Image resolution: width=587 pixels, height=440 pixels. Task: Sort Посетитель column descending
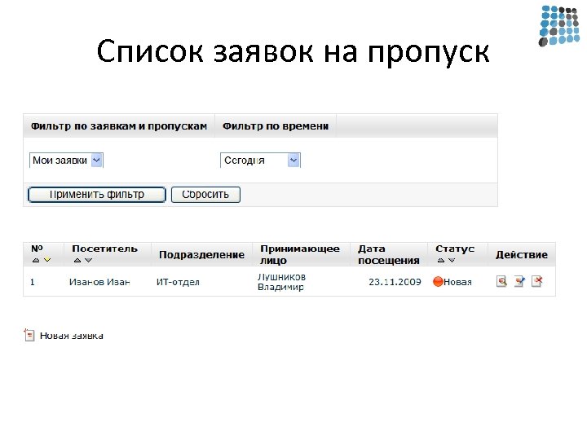click(88, 260)
